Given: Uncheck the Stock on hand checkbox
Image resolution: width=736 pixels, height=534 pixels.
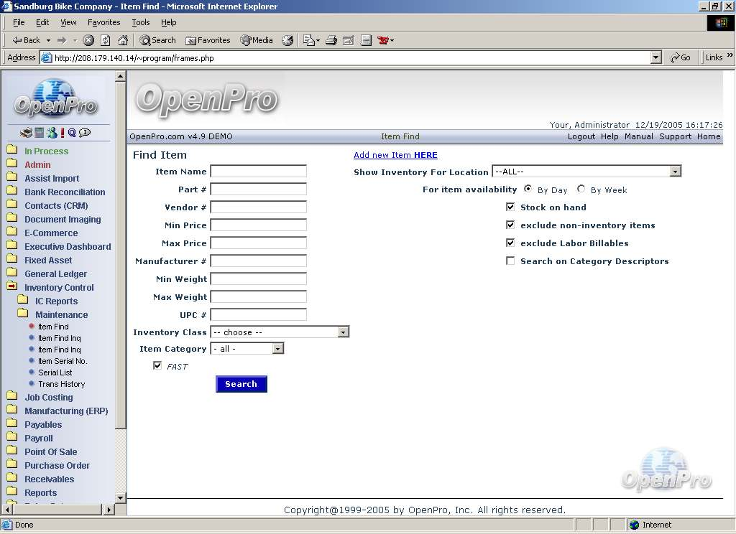Looking at the screenshot, I should pyautogui.click(x=510, y=207).
